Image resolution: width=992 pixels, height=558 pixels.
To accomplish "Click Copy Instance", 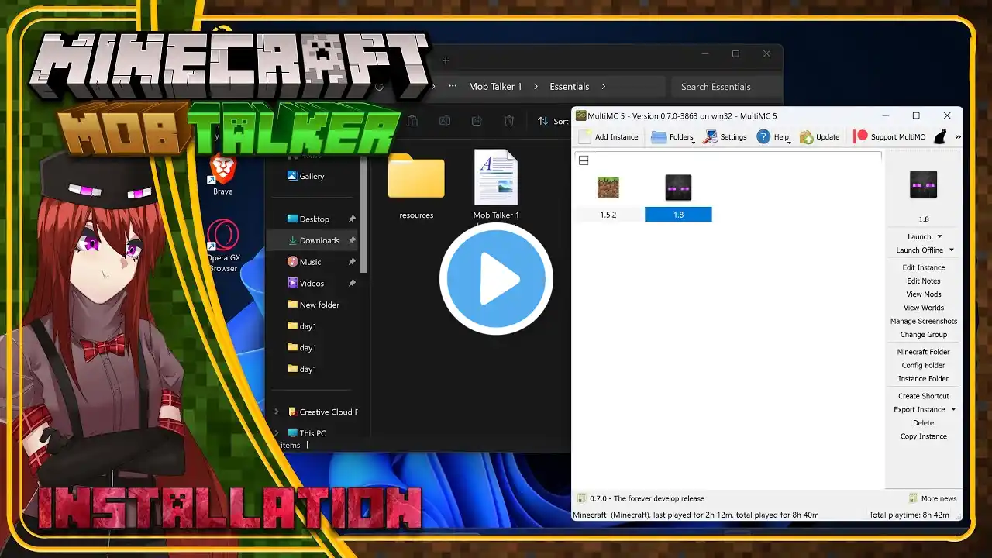I will [x=924, y=436].
